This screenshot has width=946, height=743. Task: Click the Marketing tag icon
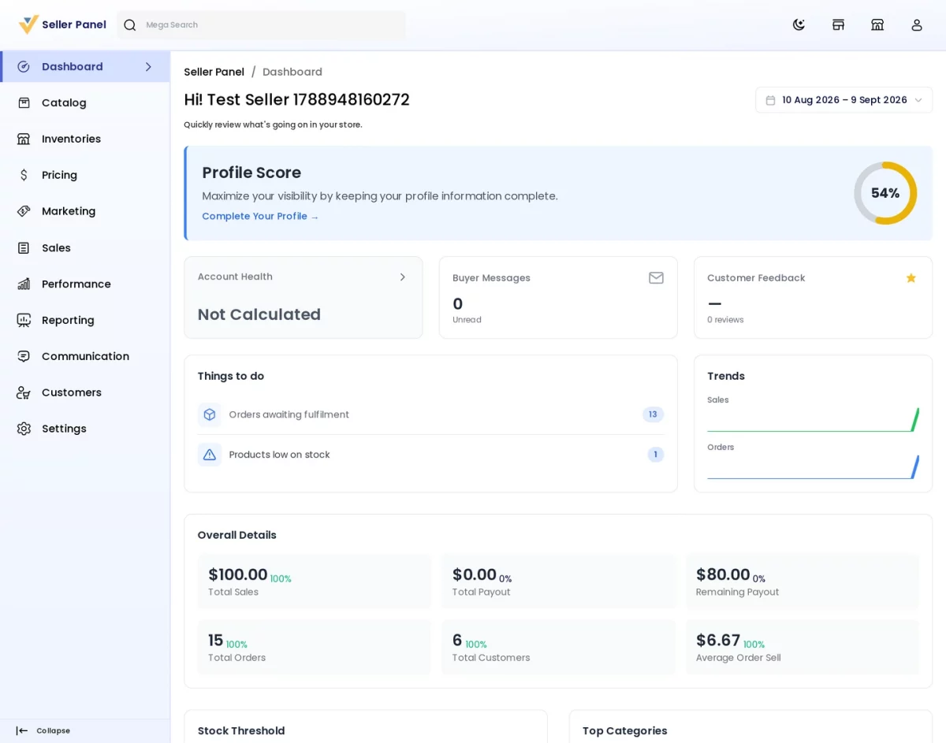(x=24, y=211)
